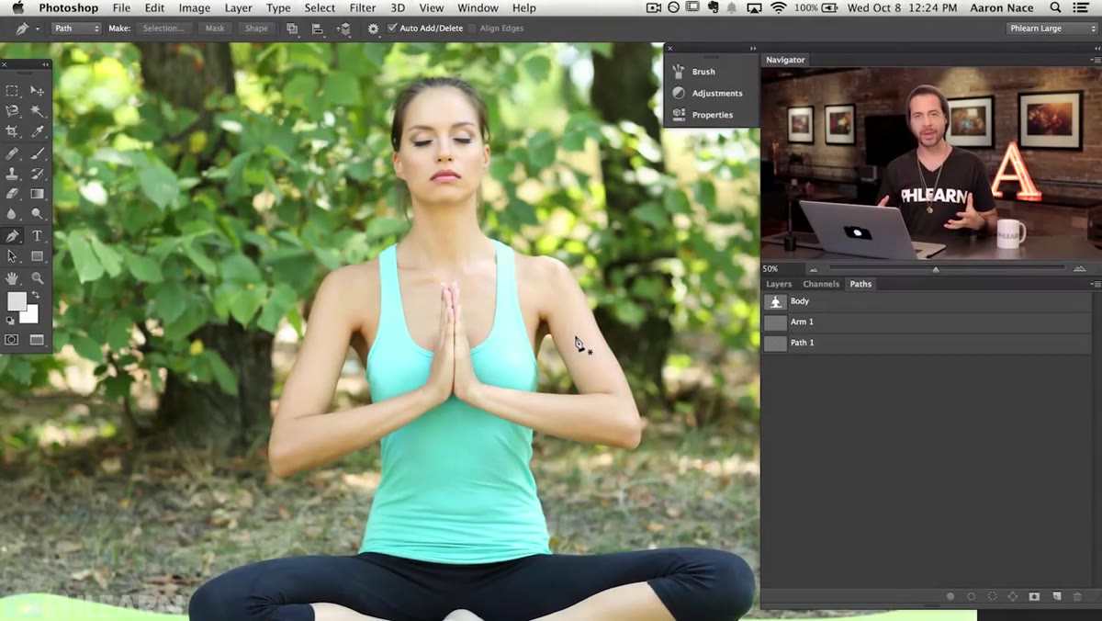1102x621 pixels.
Task: Activate the Crop tool
Action: pos(13,132)
